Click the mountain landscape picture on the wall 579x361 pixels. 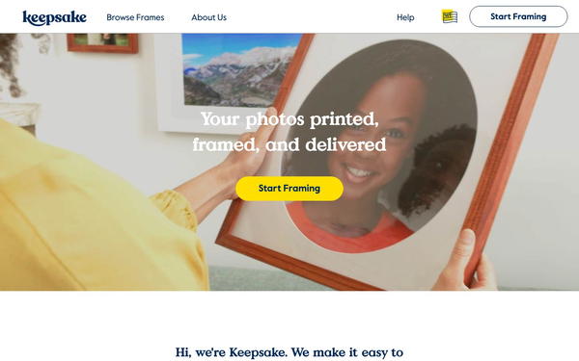point(240,70)
